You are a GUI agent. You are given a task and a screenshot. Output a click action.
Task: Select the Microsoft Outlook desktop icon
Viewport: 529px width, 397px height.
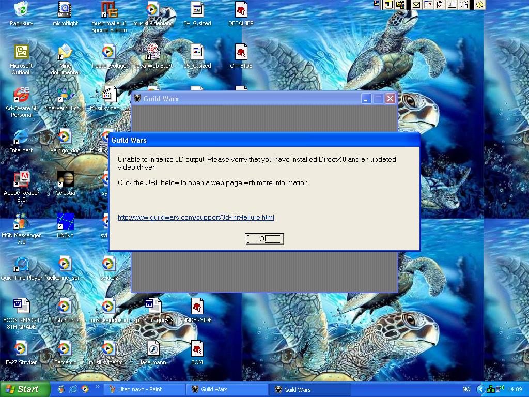pos(22,59)
